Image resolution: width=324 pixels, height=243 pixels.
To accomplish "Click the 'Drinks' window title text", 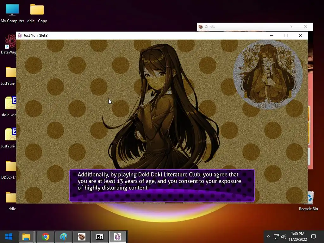I will pyautogui.click(x=210, y=27).
